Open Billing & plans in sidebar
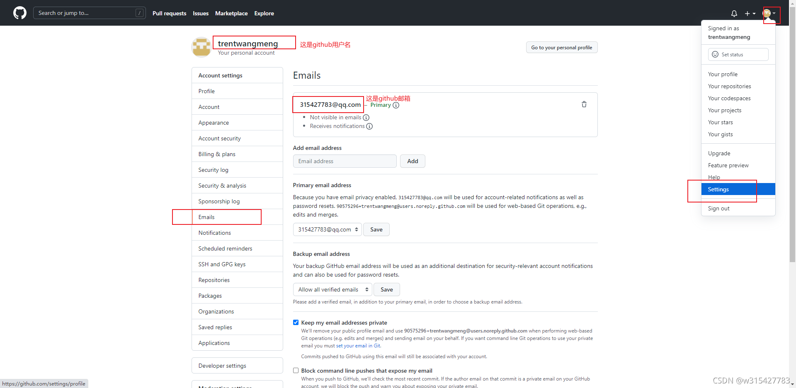This screenshot has height=388, width=796. point(237,154)
